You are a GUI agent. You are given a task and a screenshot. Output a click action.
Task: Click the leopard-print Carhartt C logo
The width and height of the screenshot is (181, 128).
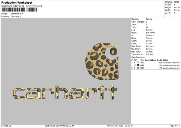[x=102, y=61]
